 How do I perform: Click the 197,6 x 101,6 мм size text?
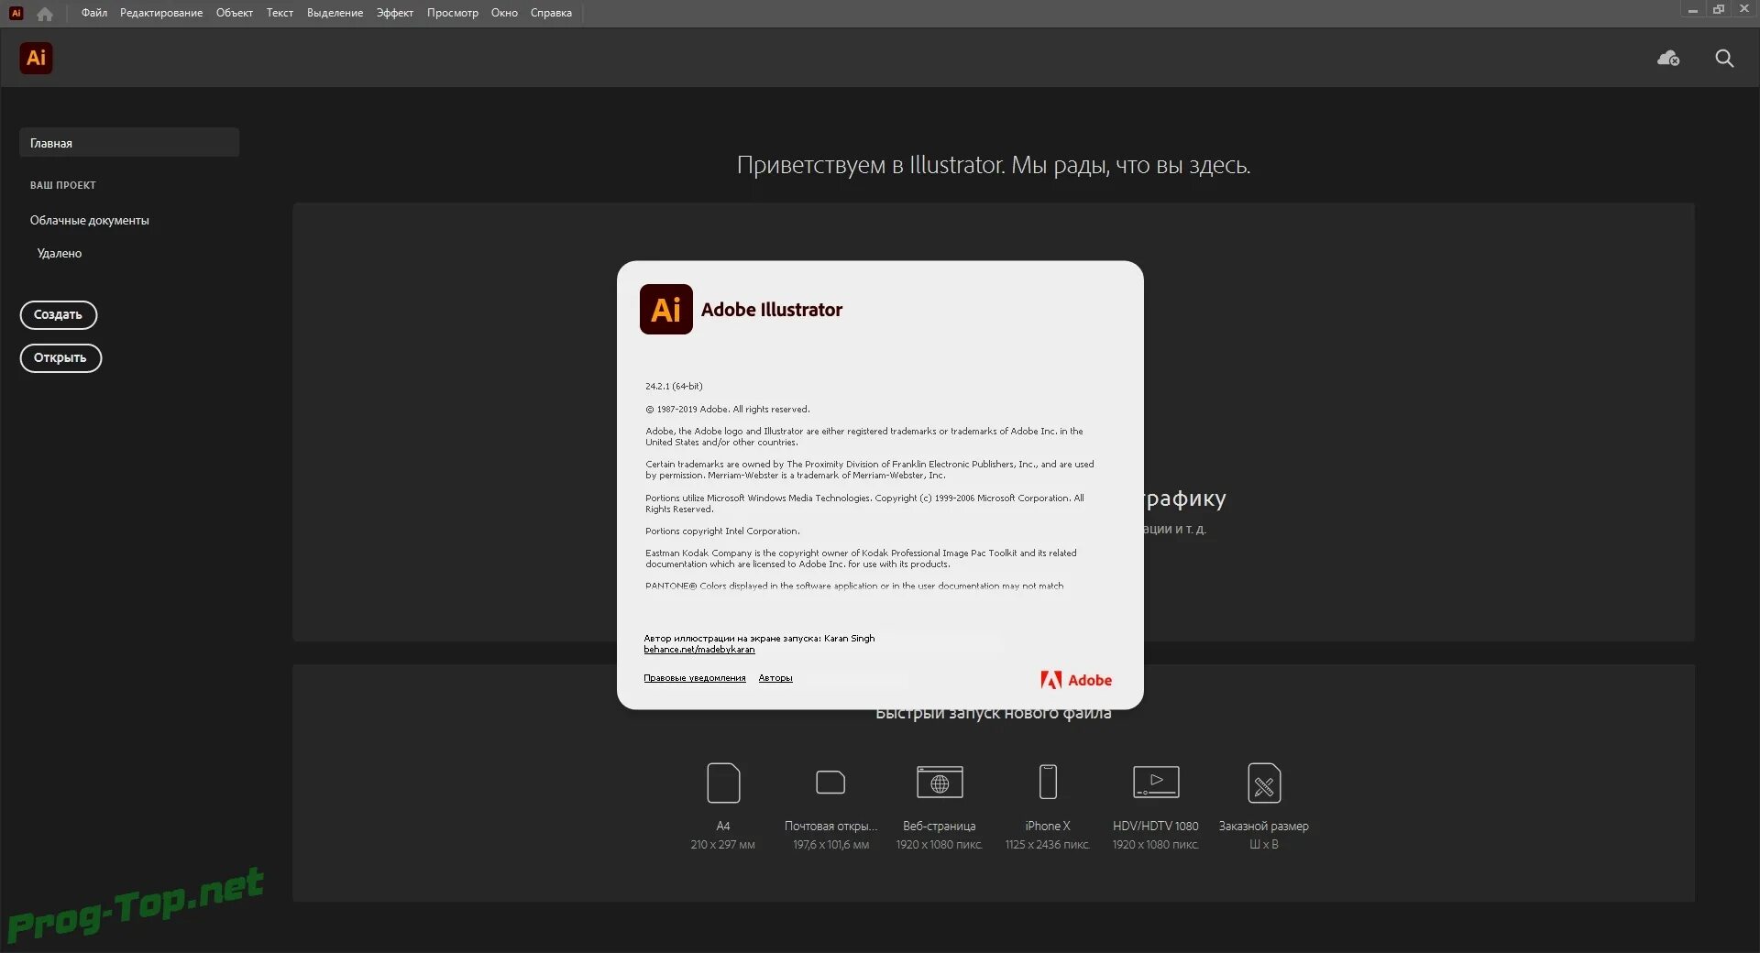831,845
